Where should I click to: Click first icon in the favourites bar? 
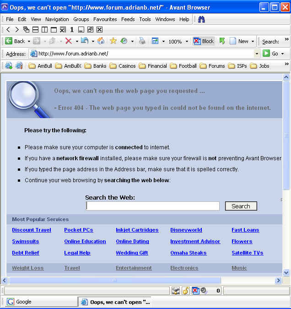(x=9, y=65)
